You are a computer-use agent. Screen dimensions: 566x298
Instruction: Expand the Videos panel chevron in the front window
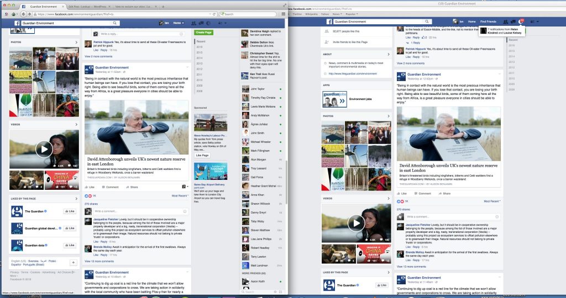click(x=76, y=124)
